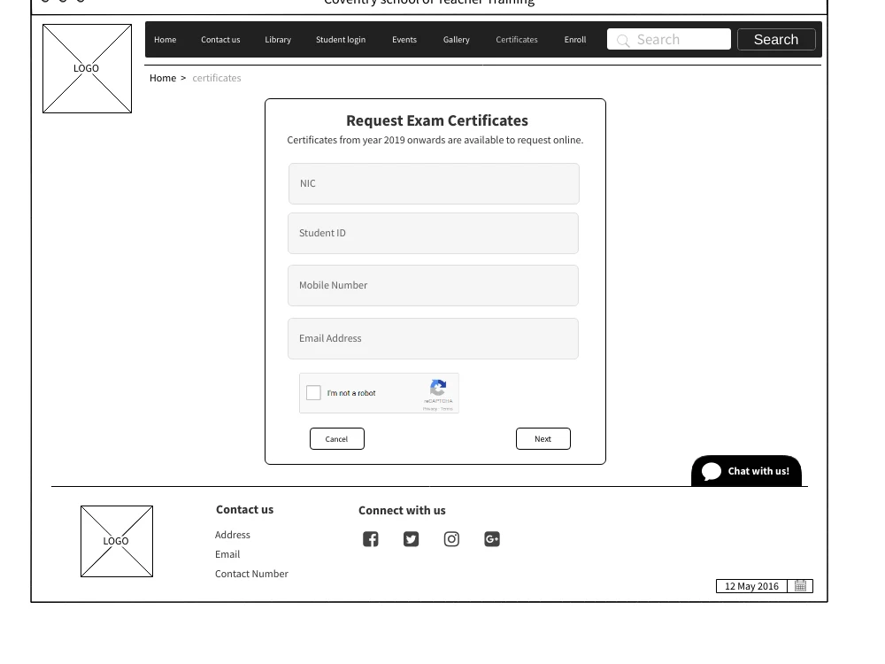This screenshot has height=664, width=885.
Task: Click the Search button in the header
Action: point(775,39)
